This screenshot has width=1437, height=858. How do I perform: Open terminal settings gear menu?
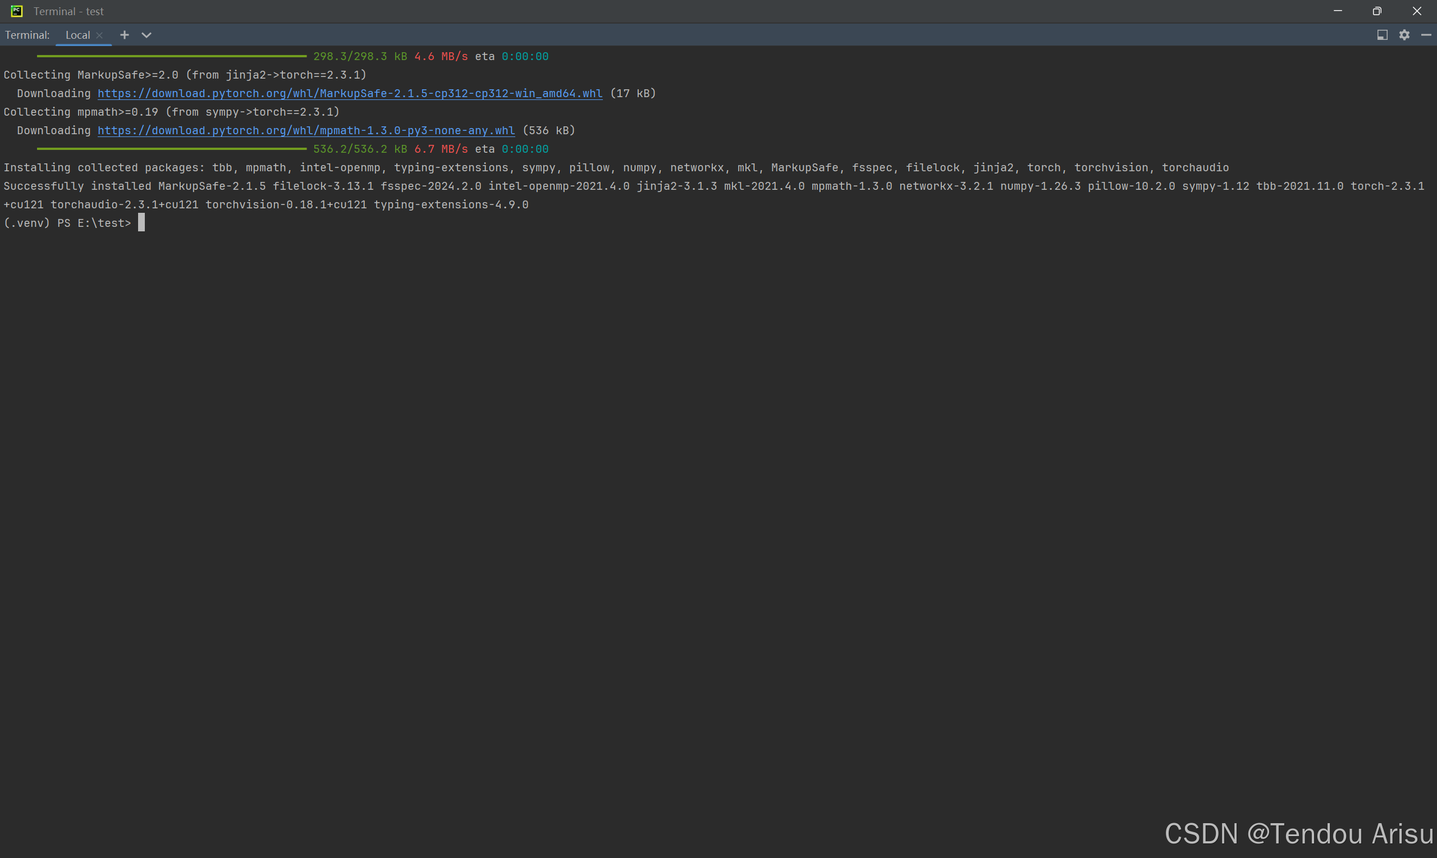[x=1404, y=35]
